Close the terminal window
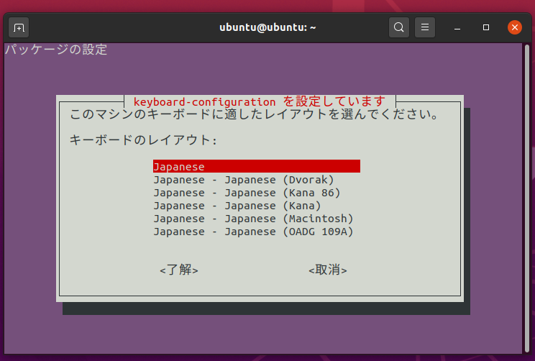 click(x=515, y=27)
